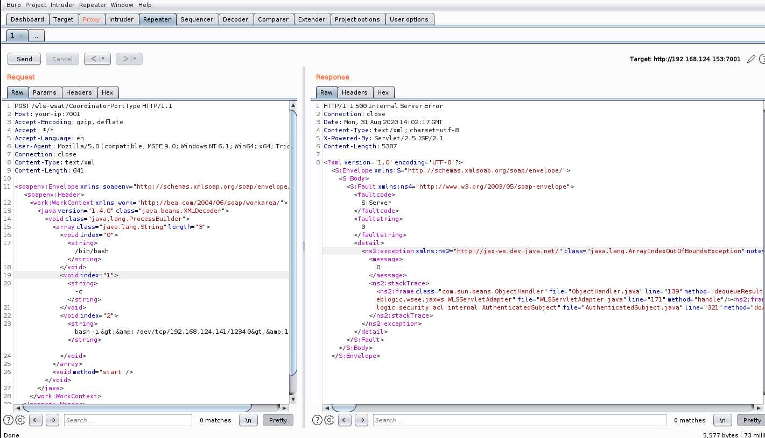765x438 pixels.
Task: Open the Help menu
Action: pyautogui.click(x=145, y=5)
